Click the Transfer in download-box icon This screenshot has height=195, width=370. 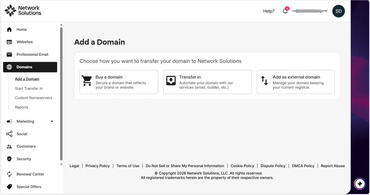click(x=171, y=81)
